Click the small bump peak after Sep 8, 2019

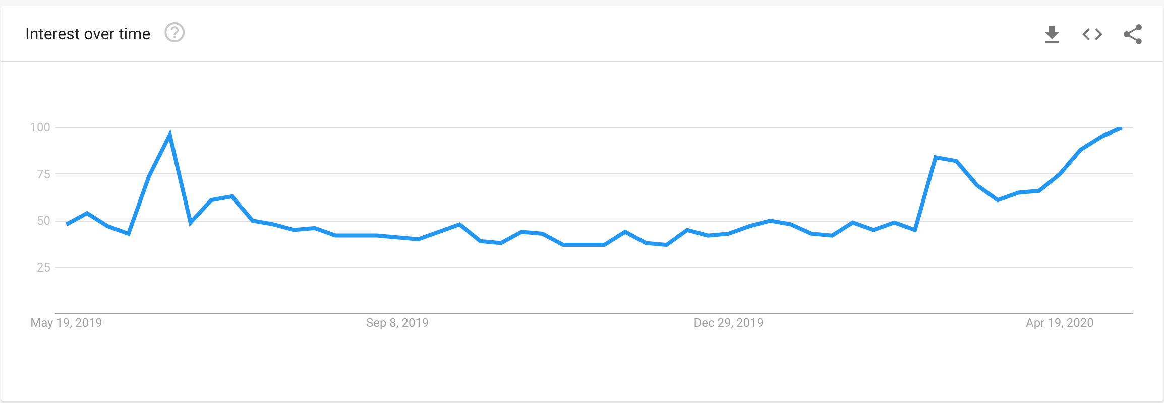tap(459, 224)
